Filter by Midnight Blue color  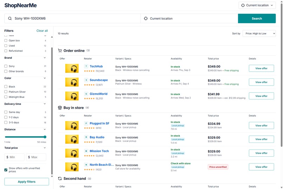[x=6, y=97]
